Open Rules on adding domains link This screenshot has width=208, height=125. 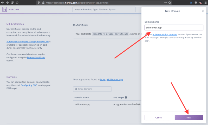tap(165, 34)
